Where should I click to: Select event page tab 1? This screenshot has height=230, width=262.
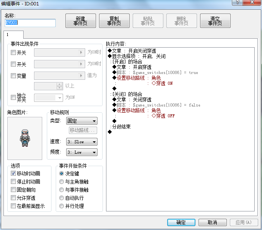tap(14, 34)
